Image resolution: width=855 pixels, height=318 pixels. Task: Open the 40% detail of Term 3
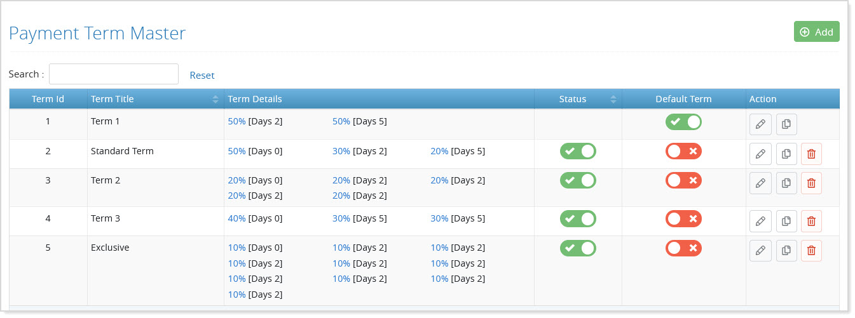coord(236,218)
